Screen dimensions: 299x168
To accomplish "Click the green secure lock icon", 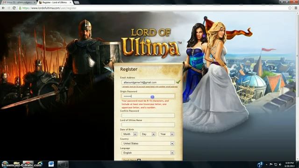I will (x=20, y=8).
